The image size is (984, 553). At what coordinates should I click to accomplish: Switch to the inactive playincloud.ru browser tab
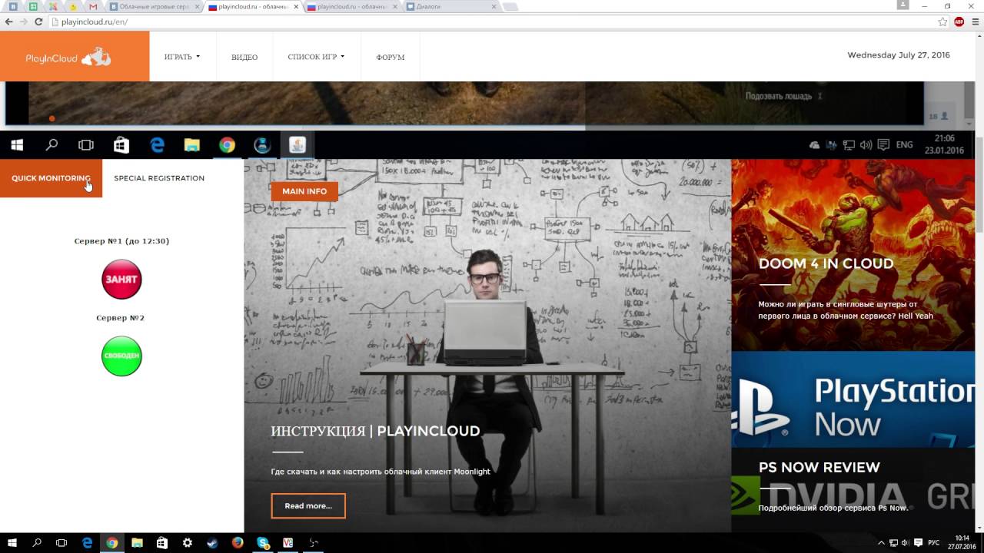pos(352,6)
